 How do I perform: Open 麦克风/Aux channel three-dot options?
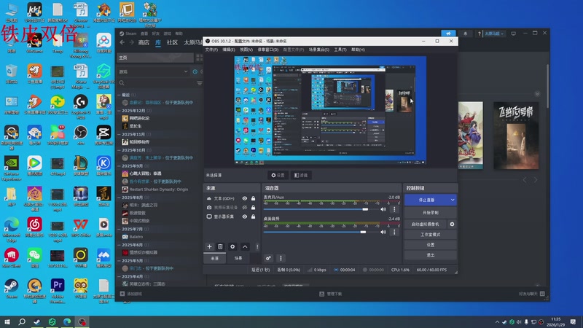tap(394, 209)
